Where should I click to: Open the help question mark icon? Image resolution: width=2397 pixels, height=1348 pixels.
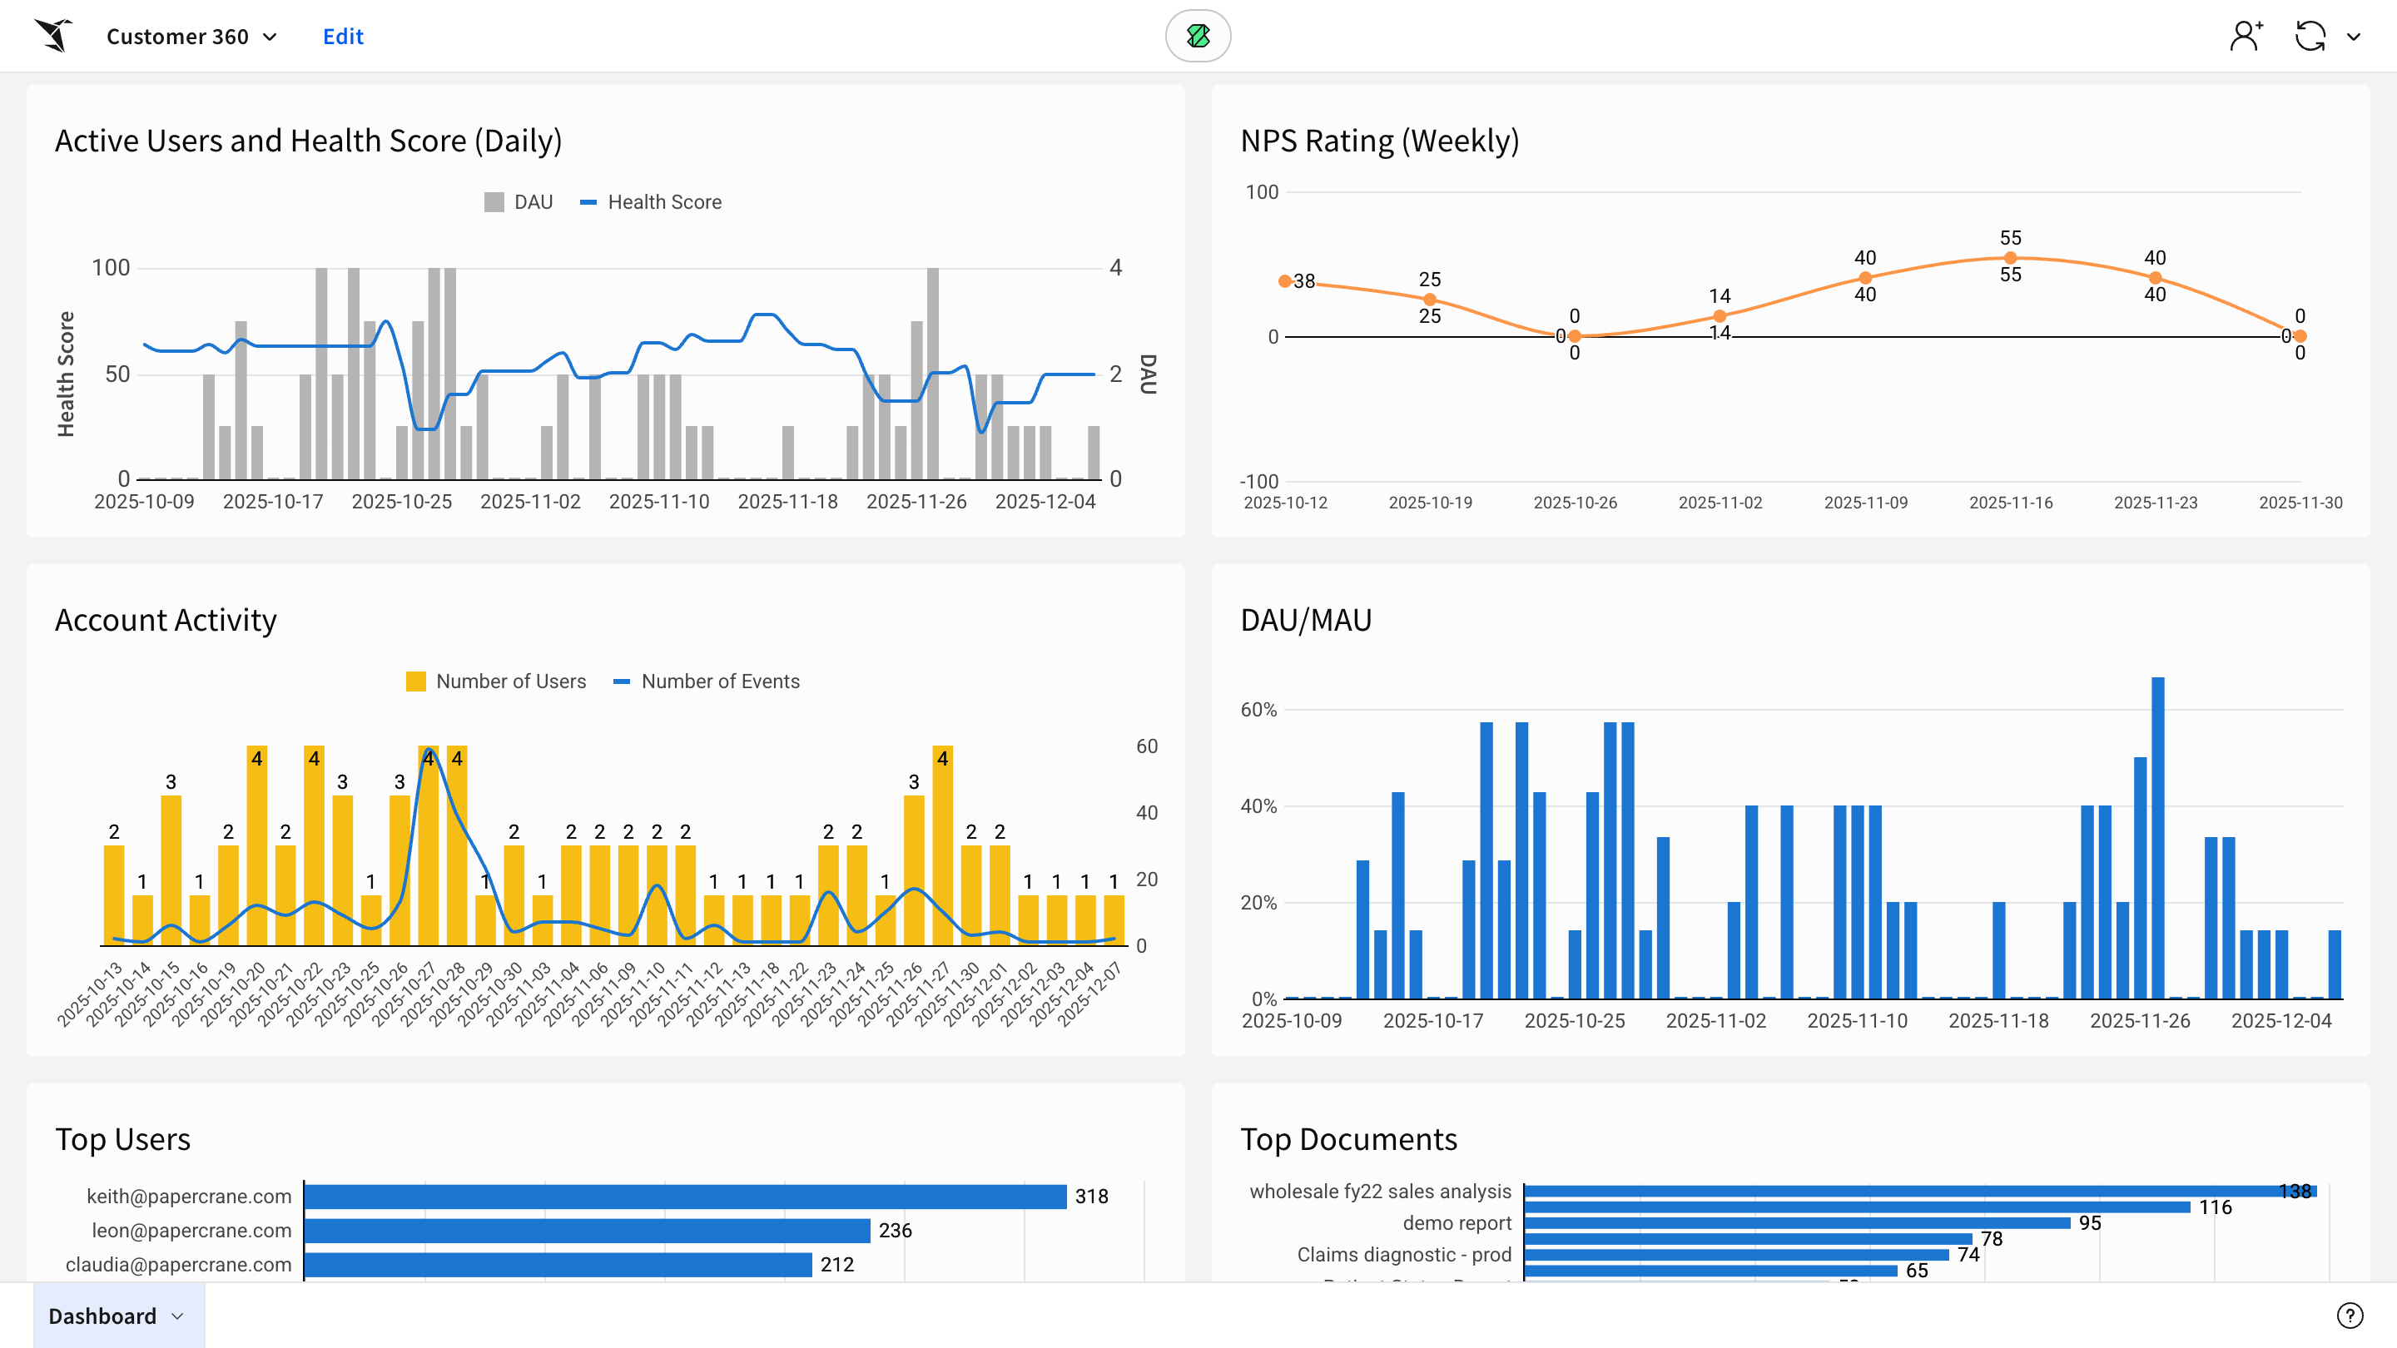click(2349, 1315)
